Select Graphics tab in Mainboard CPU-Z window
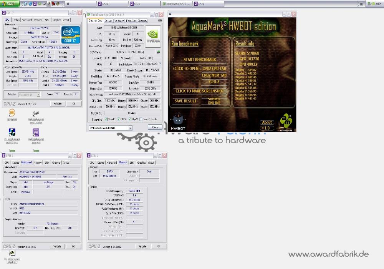 tap(56, 163)
